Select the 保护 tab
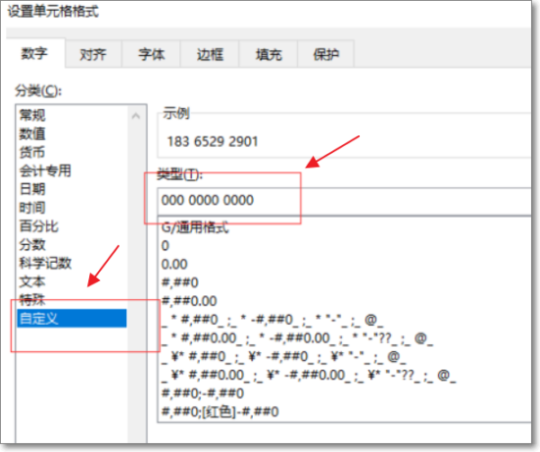Viewport: 540px width, 452px height. 326,54
